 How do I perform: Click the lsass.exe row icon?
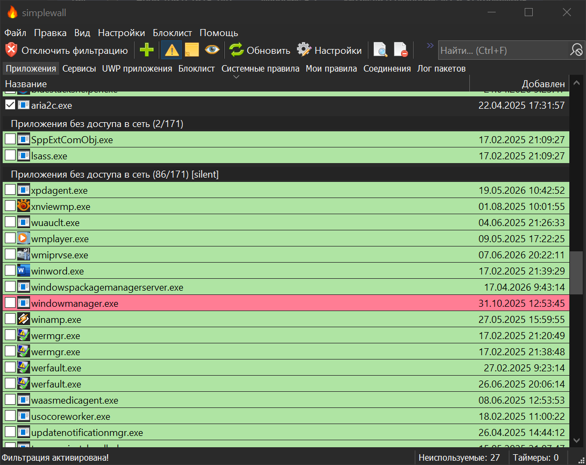coord(24,155)
